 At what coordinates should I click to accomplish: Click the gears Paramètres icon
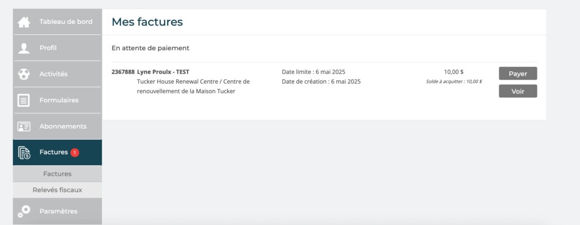(24, 211)
